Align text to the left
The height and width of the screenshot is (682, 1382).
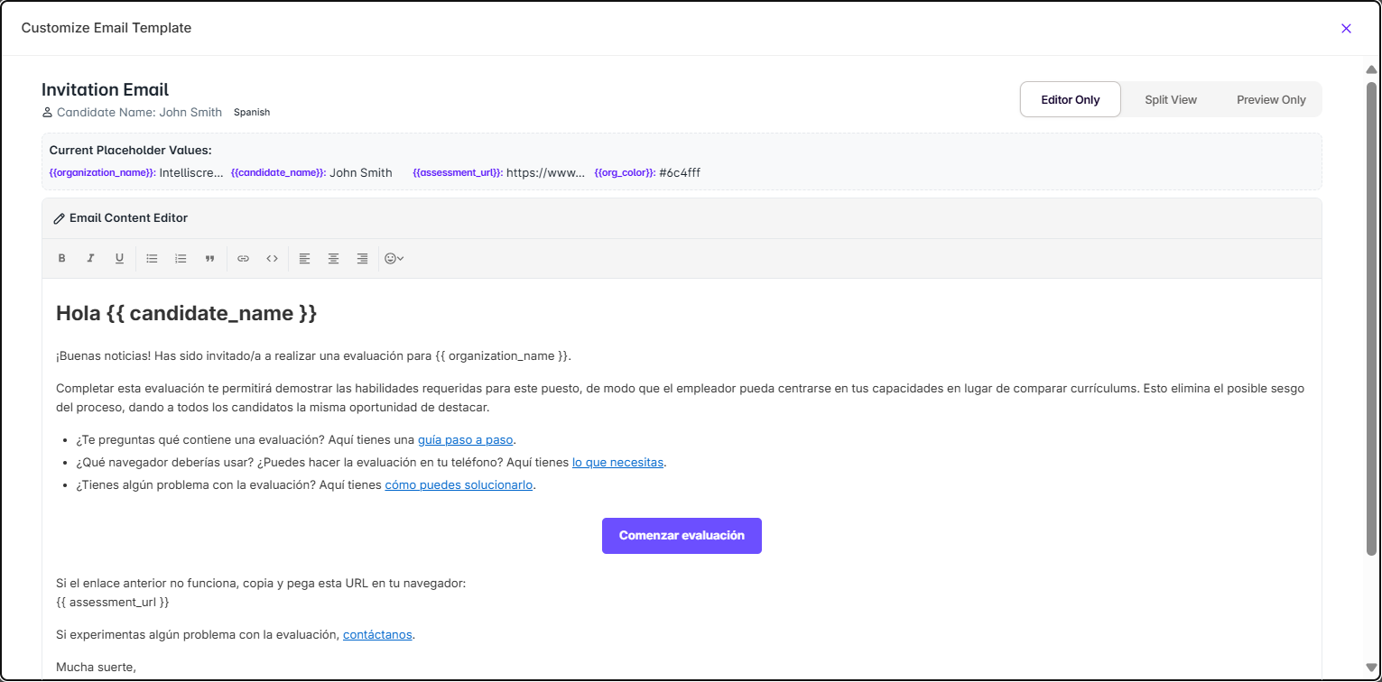[305, 259]
